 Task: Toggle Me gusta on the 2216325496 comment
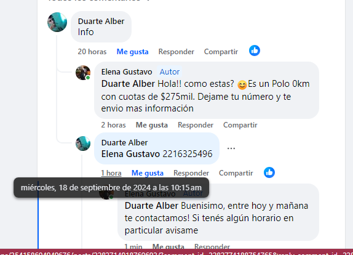click(148, 173)
